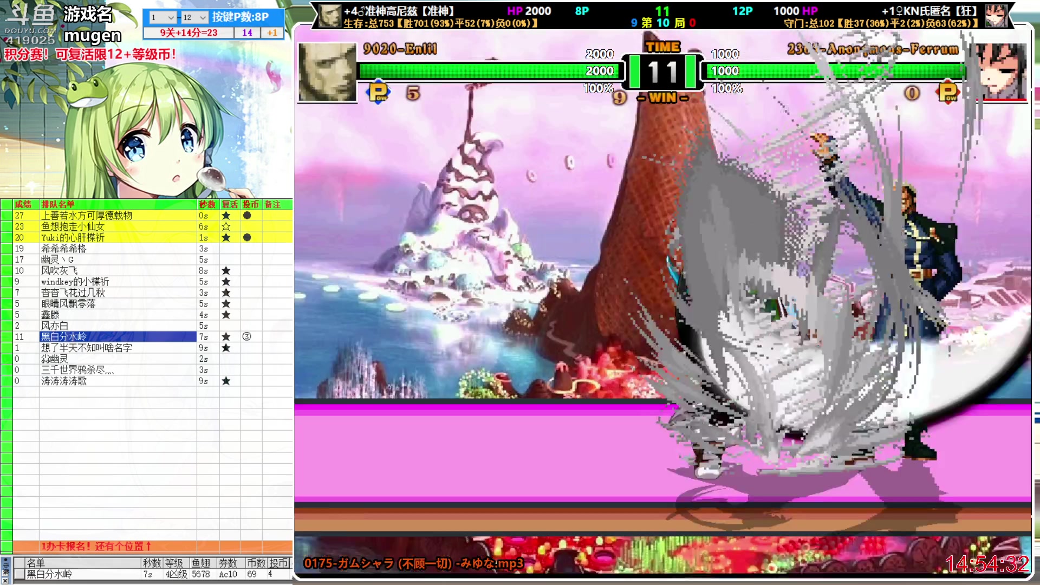Image resolution: width=1040 pixels, height=585 pixels.
Task: Click small Enlil thumbnail in top info bar
Action: tap(329, 16)
